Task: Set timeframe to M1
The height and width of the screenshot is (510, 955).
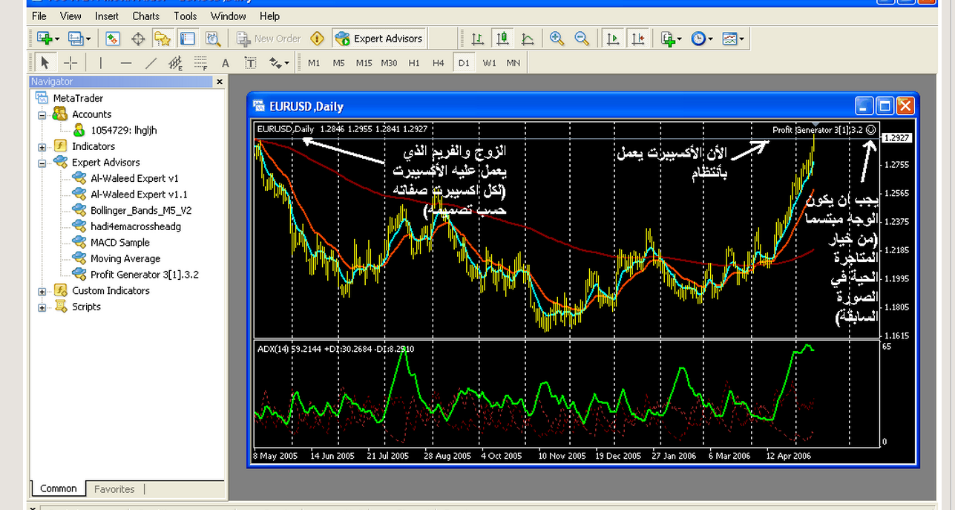Action: click(314, 63)
